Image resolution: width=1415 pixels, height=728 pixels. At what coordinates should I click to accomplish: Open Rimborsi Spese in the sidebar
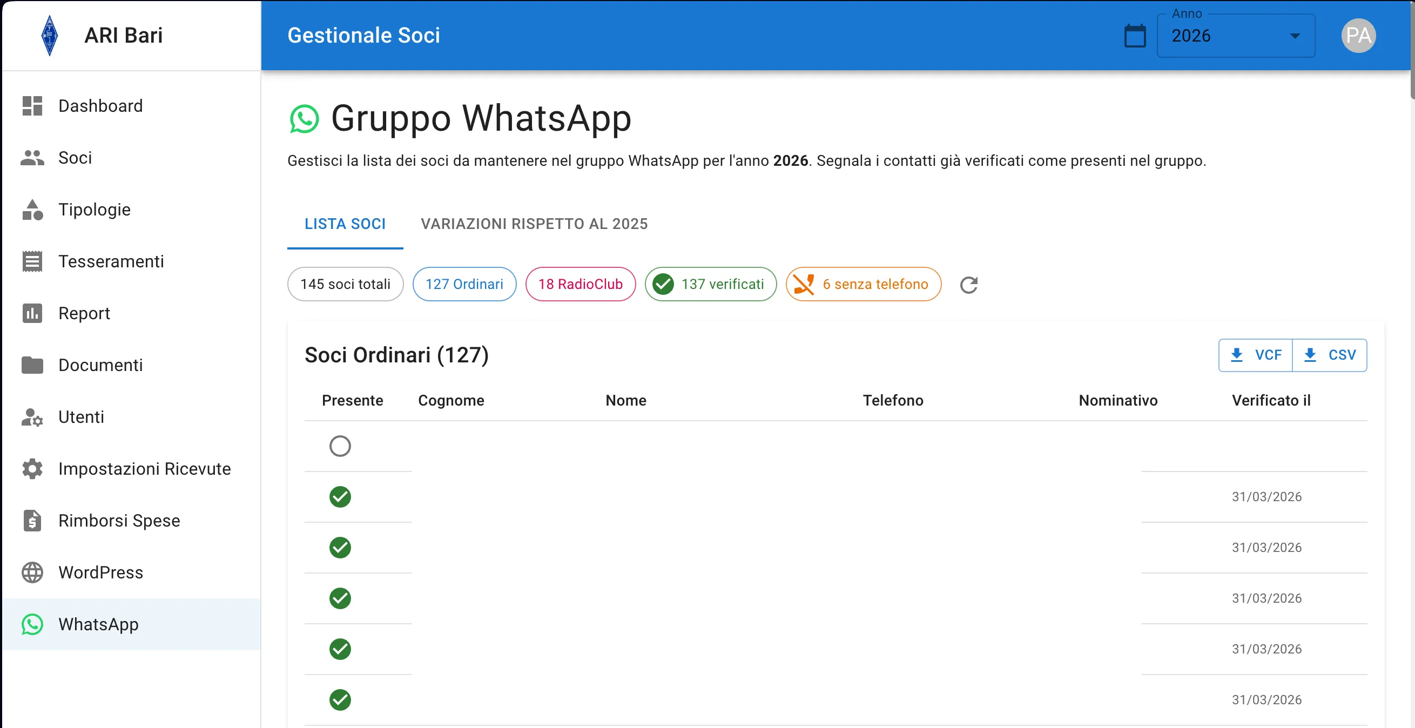coord(132,521)
